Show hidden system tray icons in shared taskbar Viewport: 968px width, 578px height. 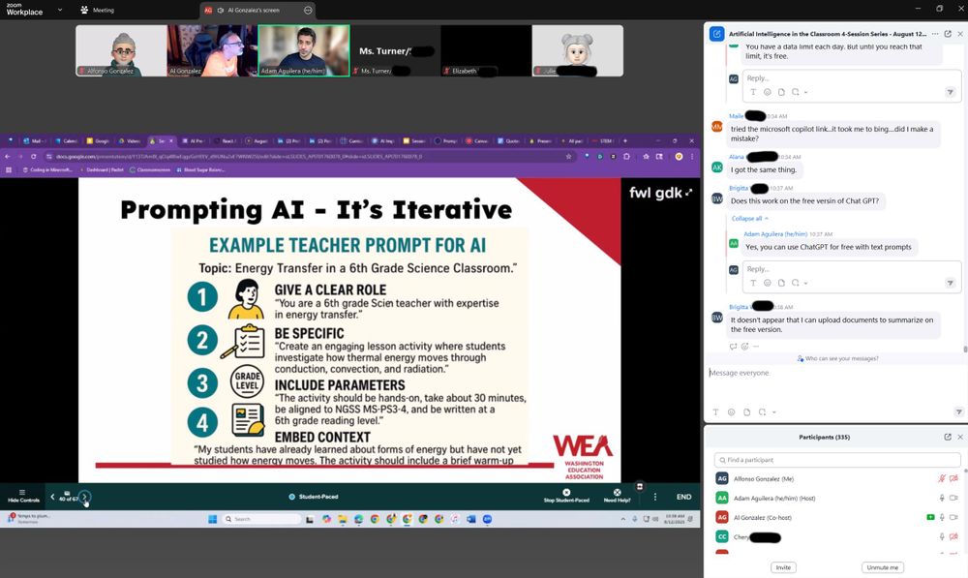point(622,519)
